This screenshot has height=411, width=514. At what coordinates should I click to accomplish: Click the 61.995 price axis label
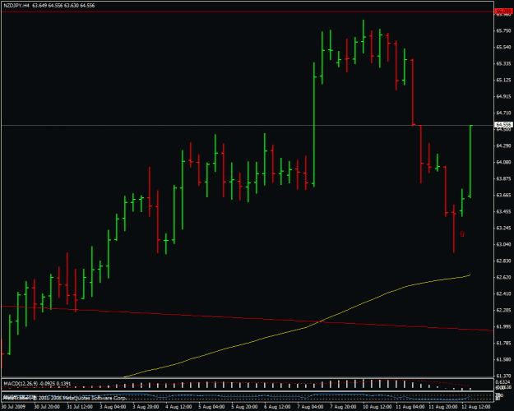(x=504, y=327)
